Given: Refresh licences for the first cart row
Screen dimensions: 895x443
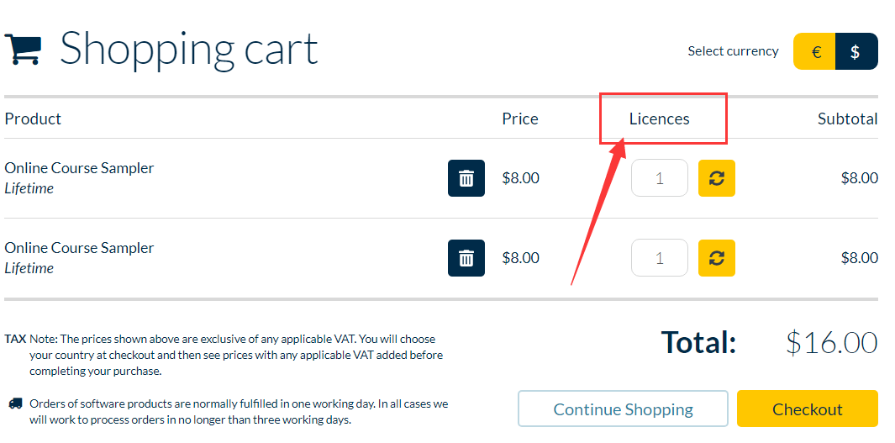Looking at the screenshot, I should tap(717, 178).
